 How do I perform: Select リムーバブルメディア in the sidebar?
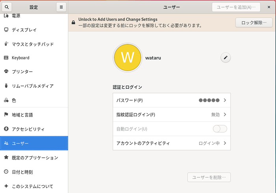32,86
